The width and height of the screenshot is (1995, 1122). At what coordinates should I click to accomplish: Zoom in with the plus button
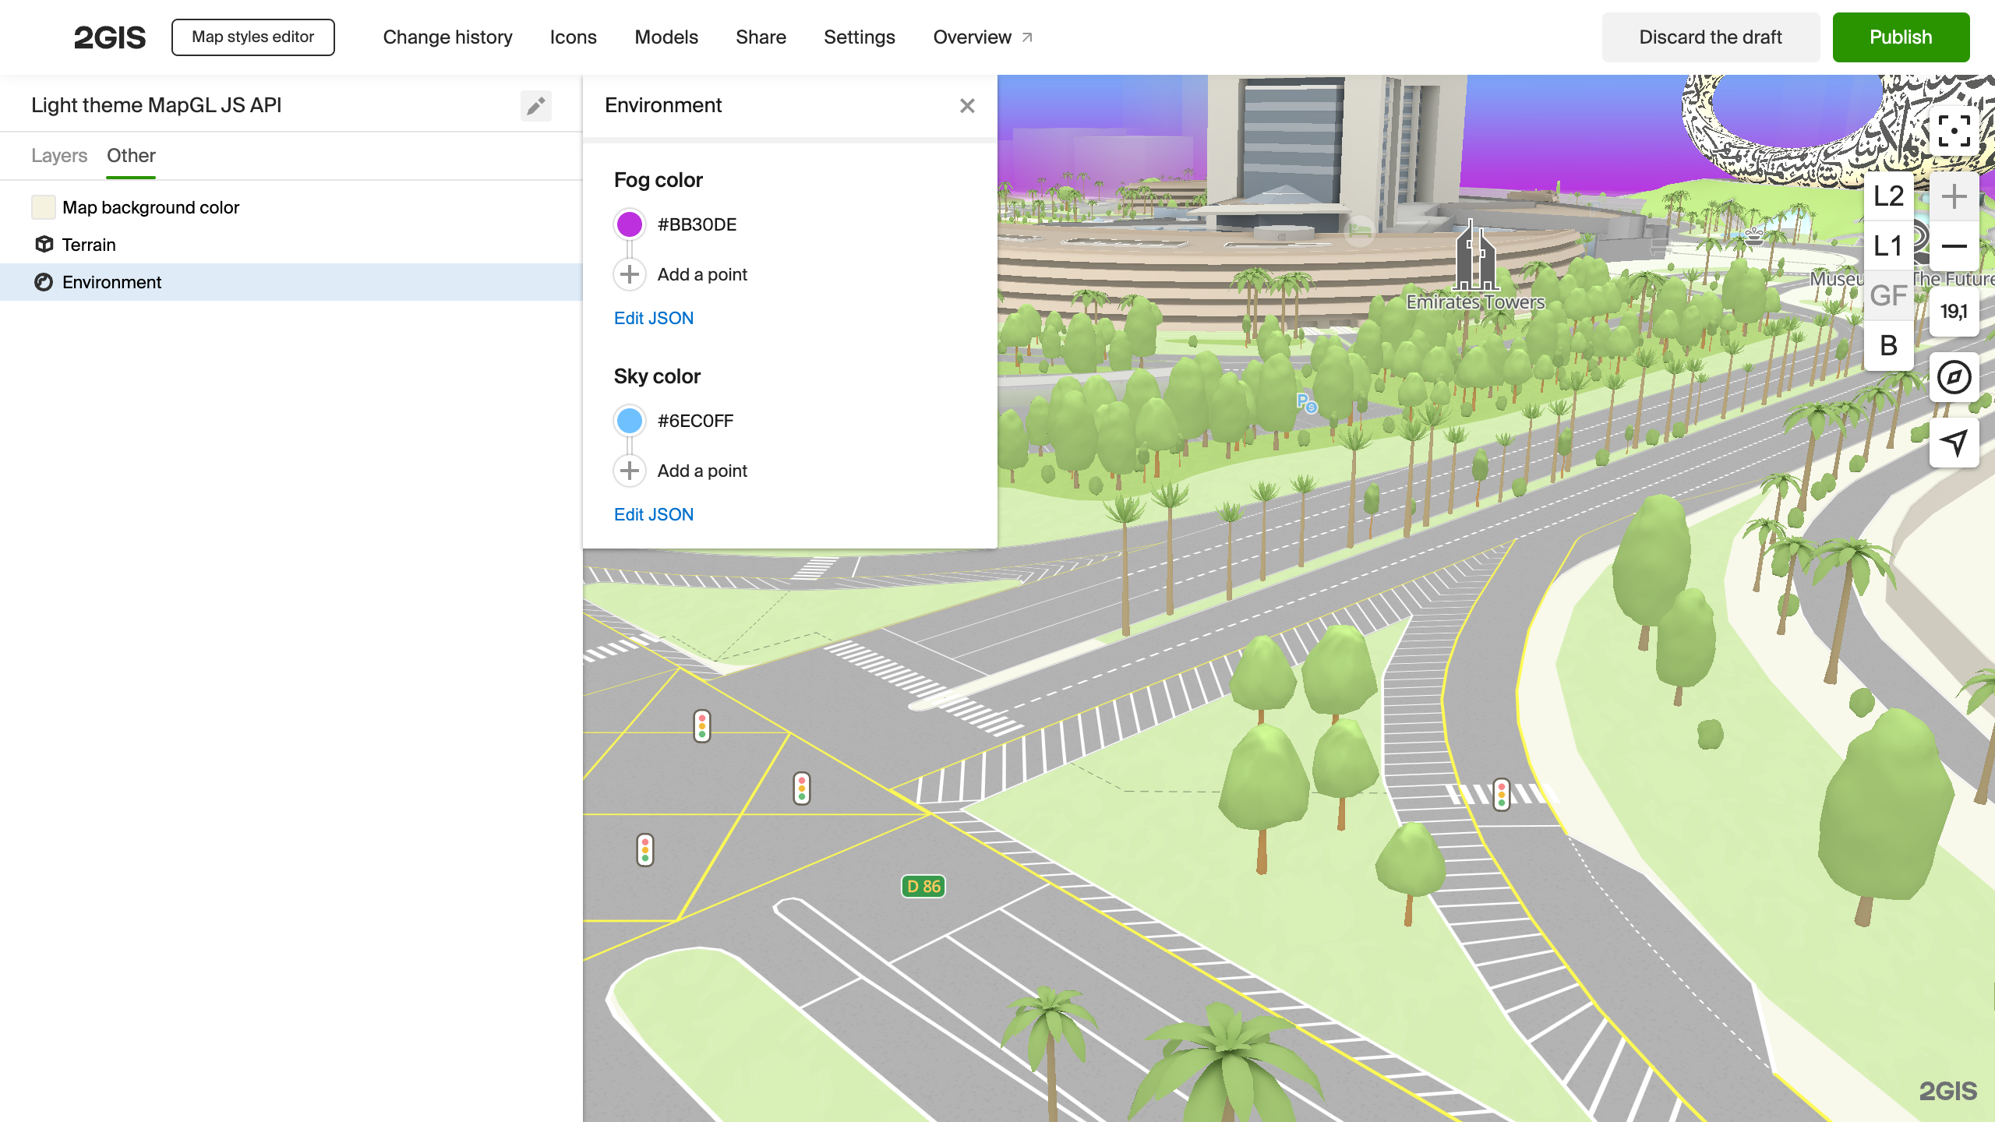tap(1954, 196)
